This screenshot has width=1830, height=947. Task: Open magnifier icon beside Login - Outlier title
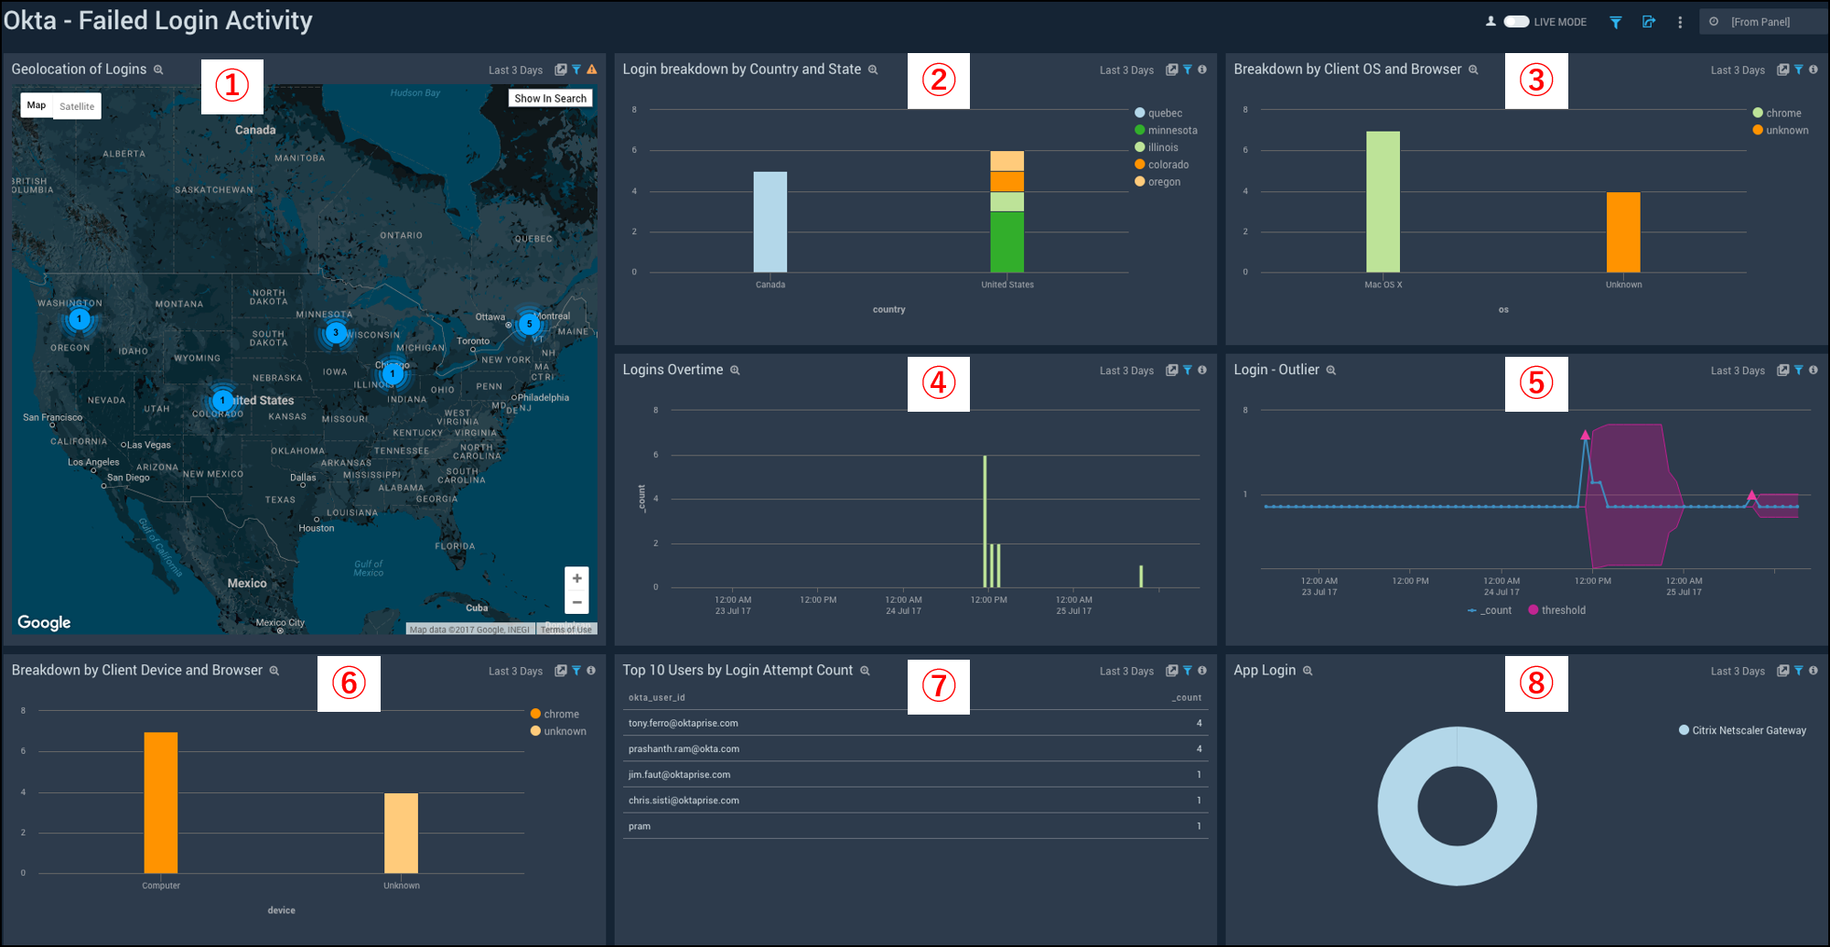(1331, 371)
